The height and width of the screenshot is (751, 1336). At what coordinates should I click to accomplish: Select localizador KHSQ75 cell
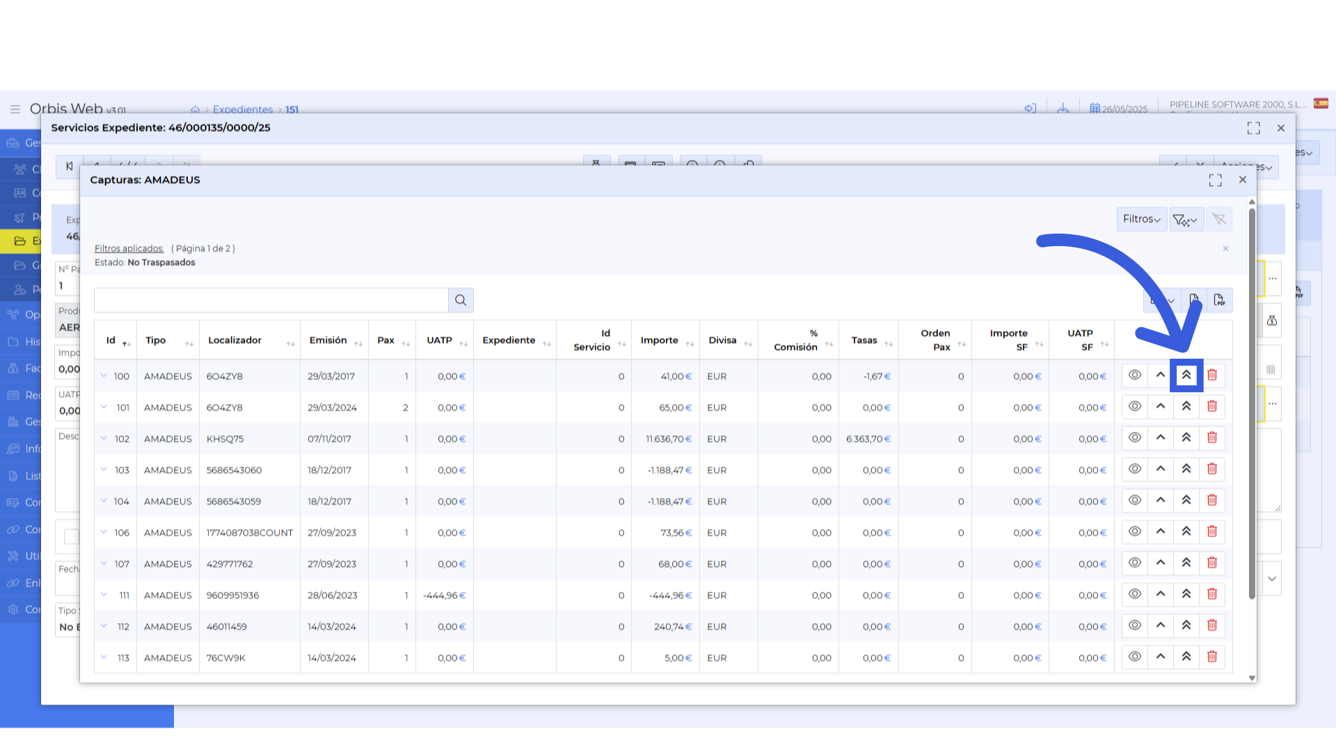pos(225,439)
